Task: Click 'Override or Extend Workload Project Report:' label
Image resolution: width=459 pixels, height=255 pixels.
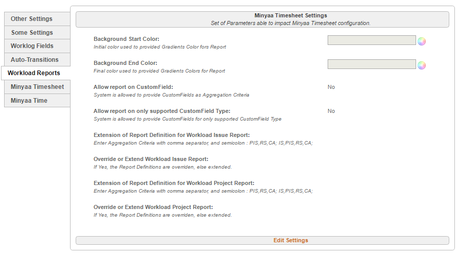Action: (x=153, y=207)
